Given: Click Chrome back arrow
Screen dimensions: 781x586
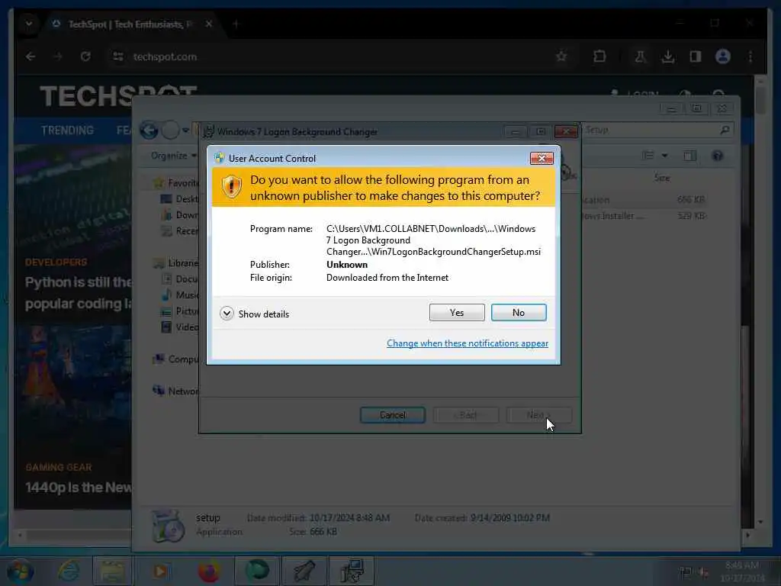Looking at the screenshot, I should point(31,56).
